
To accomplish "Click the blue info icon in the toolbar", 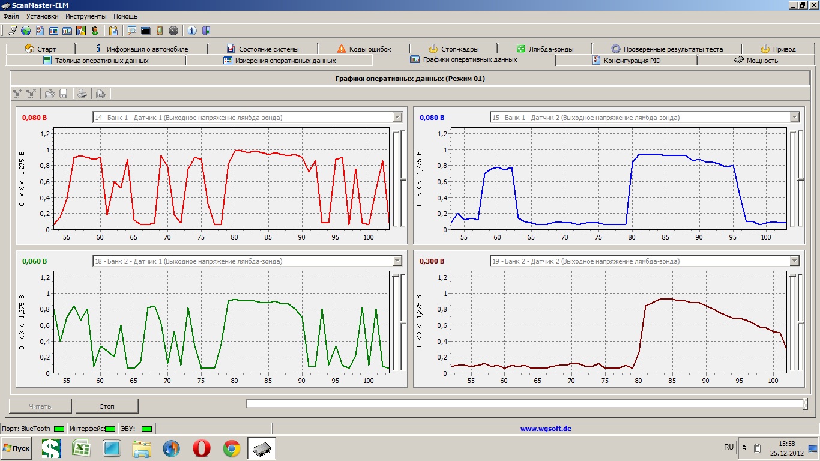I will (192, 31).
